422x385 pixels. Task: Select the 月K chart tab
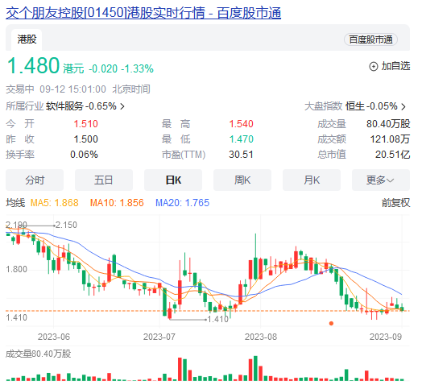coord(312,180)
